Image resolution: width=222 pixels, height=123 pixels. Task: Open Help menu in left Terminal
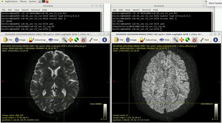click(44, 10)
